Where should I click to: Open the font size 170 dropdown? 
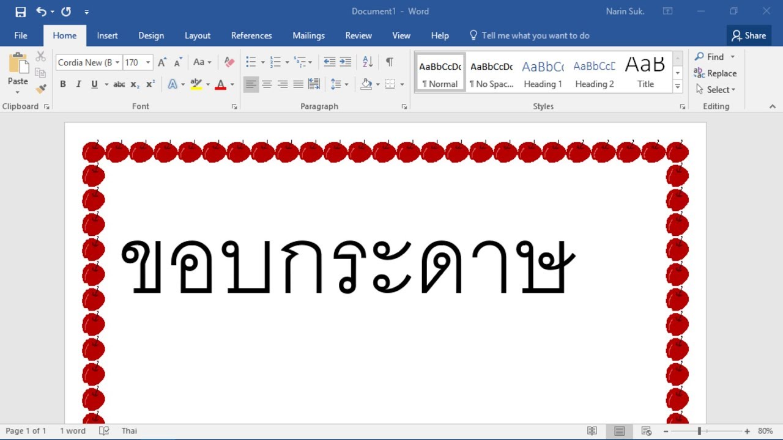pos(147,62)
